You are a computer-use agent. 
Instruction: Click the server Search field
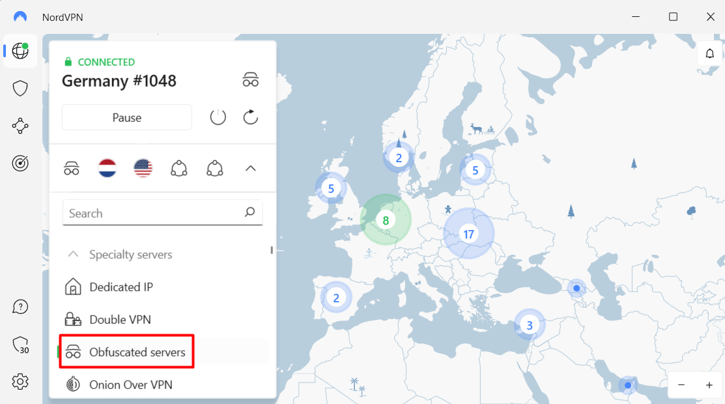(x=163, y=213)
